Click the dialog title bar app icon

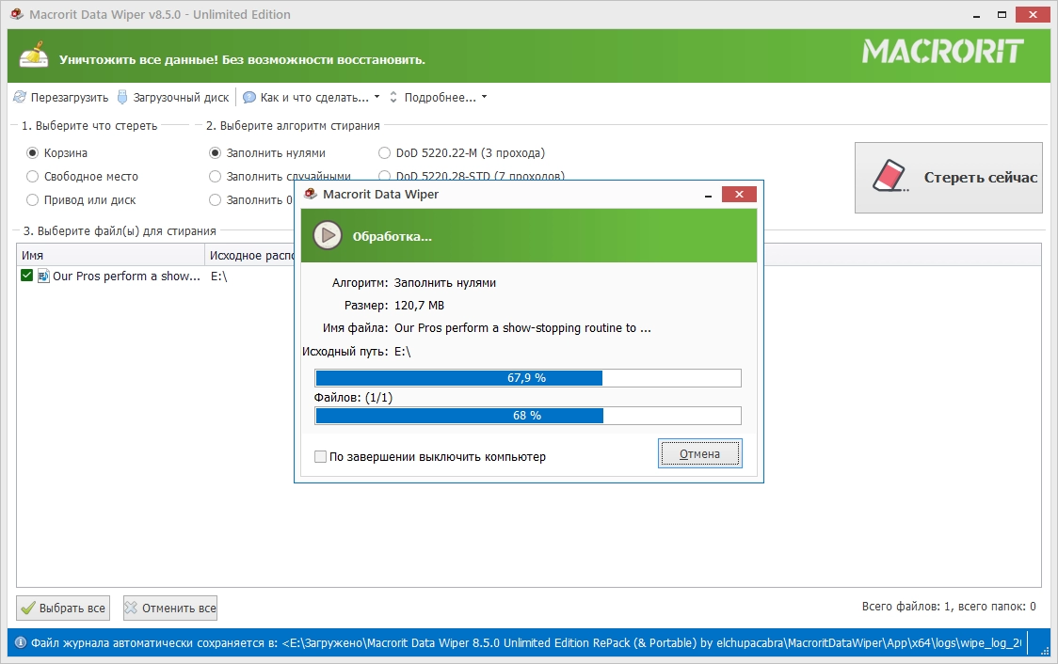click(x=311, y=194)
